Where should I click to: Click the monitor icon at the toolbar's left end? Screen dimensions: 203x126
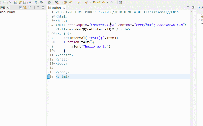click(5, 2)
